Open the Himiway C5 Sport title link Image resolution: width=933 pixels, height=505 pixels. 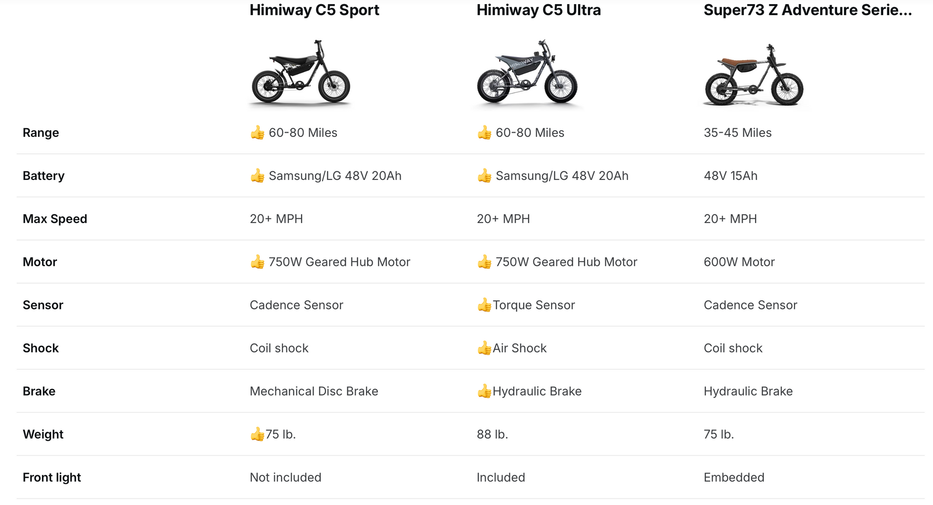click(x=314, y=10)
